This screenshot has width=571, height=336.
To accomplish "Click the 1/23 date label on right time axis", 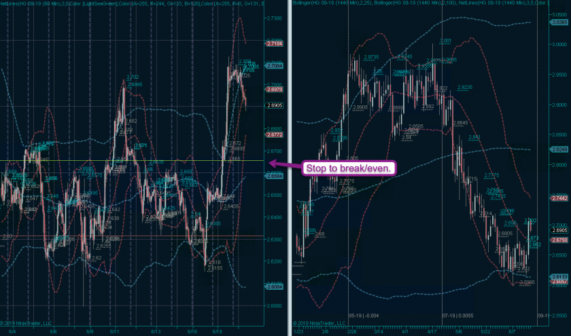I will (x=298, y=332).
